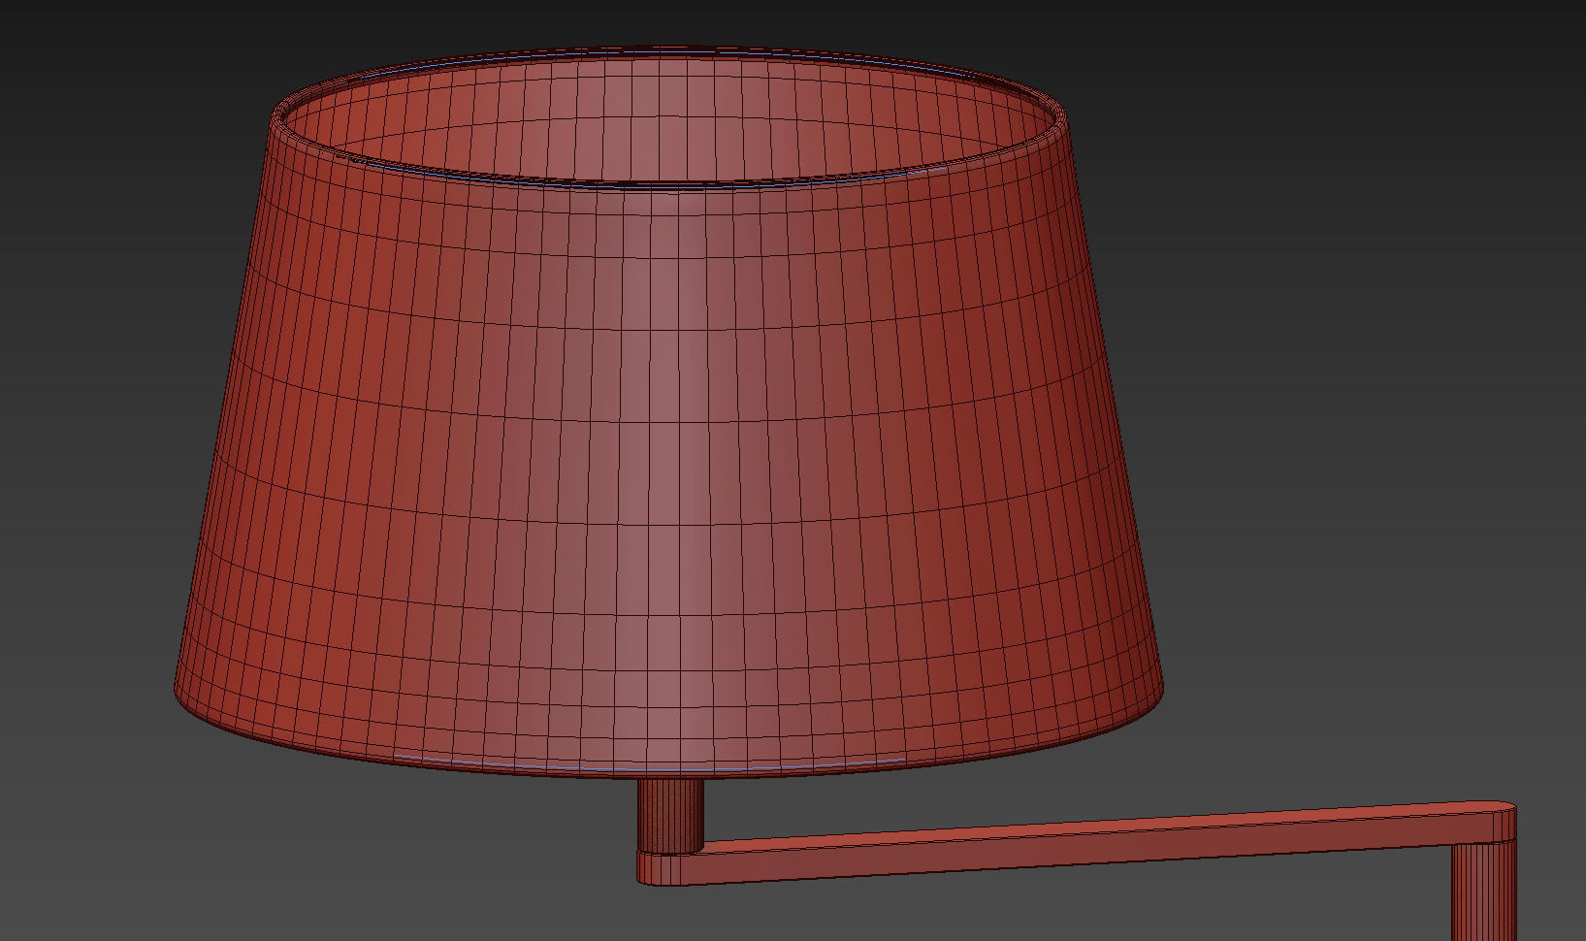Viewport: 1586px width, 941px height.
Task: Click the inner surface of the lampshade
Action: point(669,116)
